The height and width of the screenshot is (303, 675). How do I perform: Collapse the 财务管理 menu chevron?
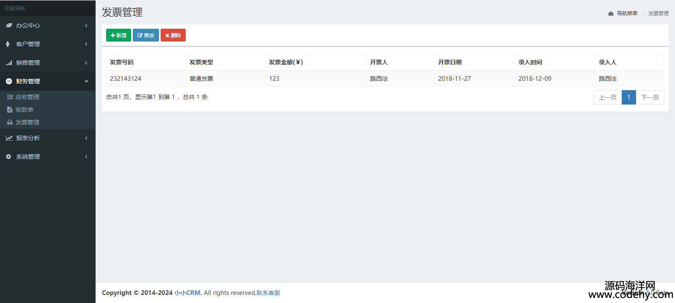(86, 81)
